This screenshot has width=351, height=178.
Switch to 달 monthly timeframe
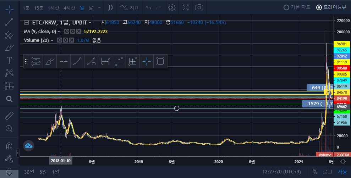coord(91,7)
